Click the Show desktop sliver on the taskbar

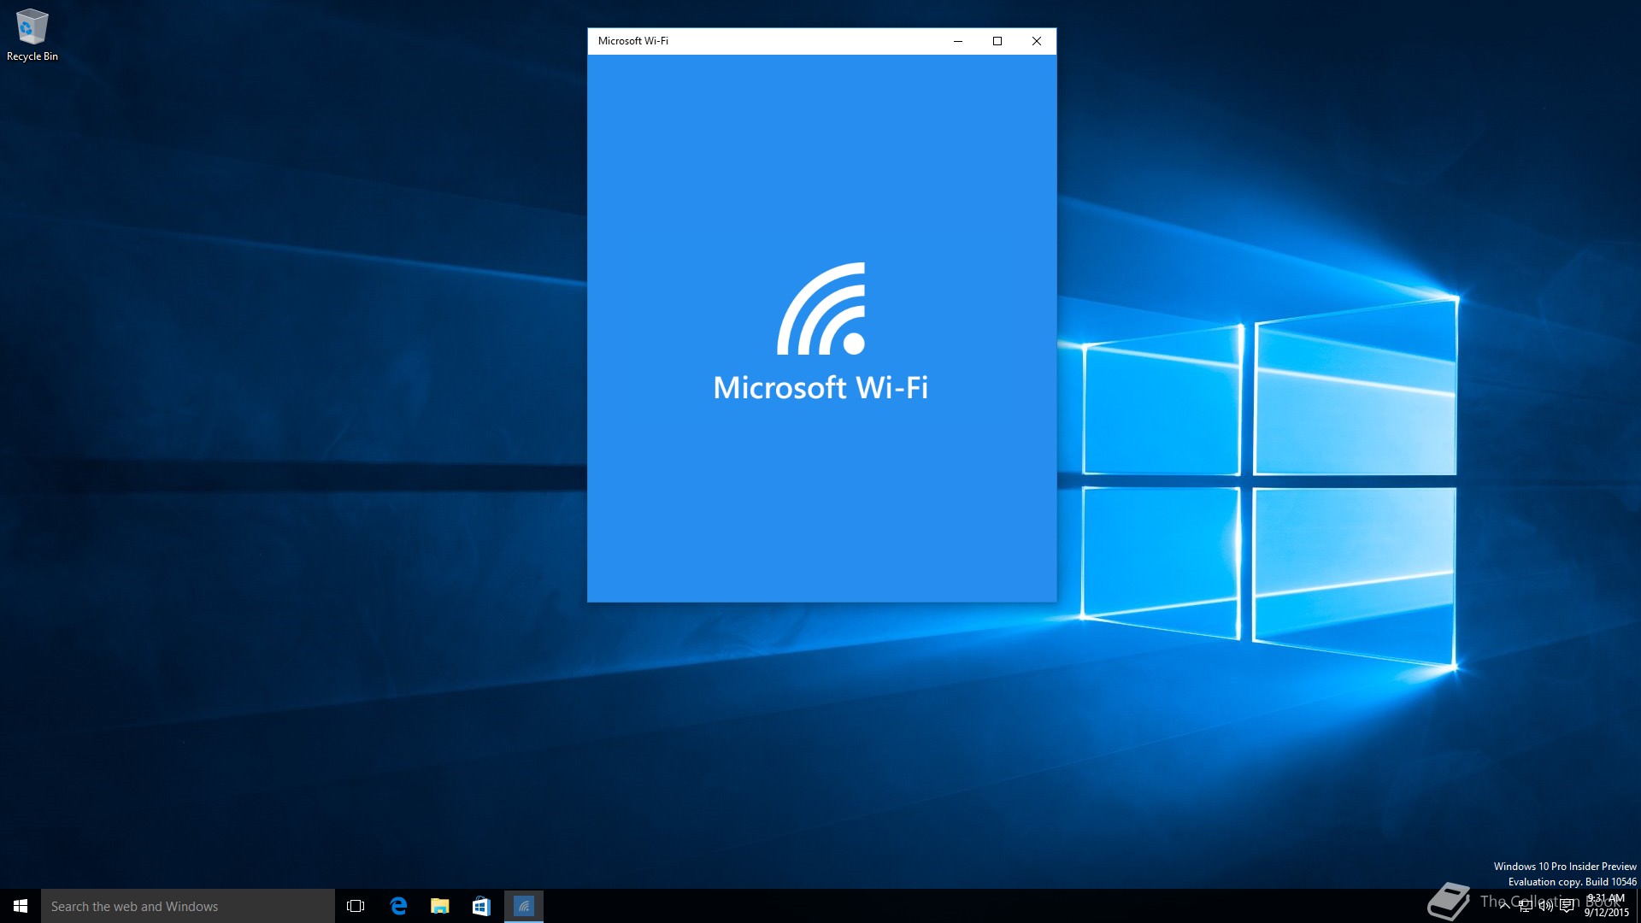click(1638, 906)
